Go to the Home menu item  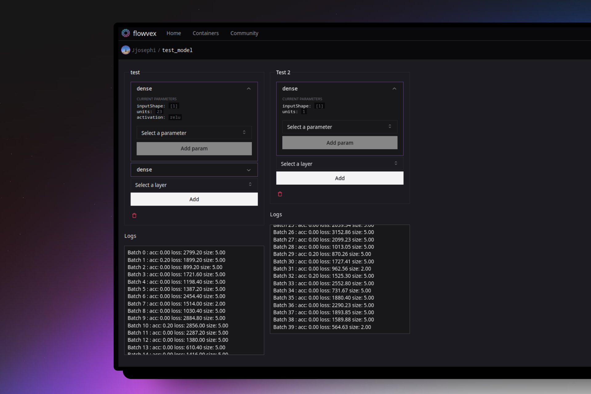coord(174,33)
